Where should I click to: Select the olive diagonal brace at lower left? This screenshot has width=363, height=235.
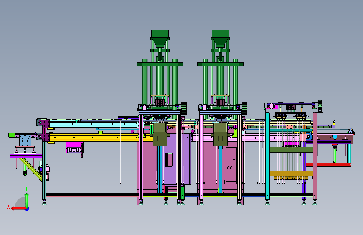point(30,169)
